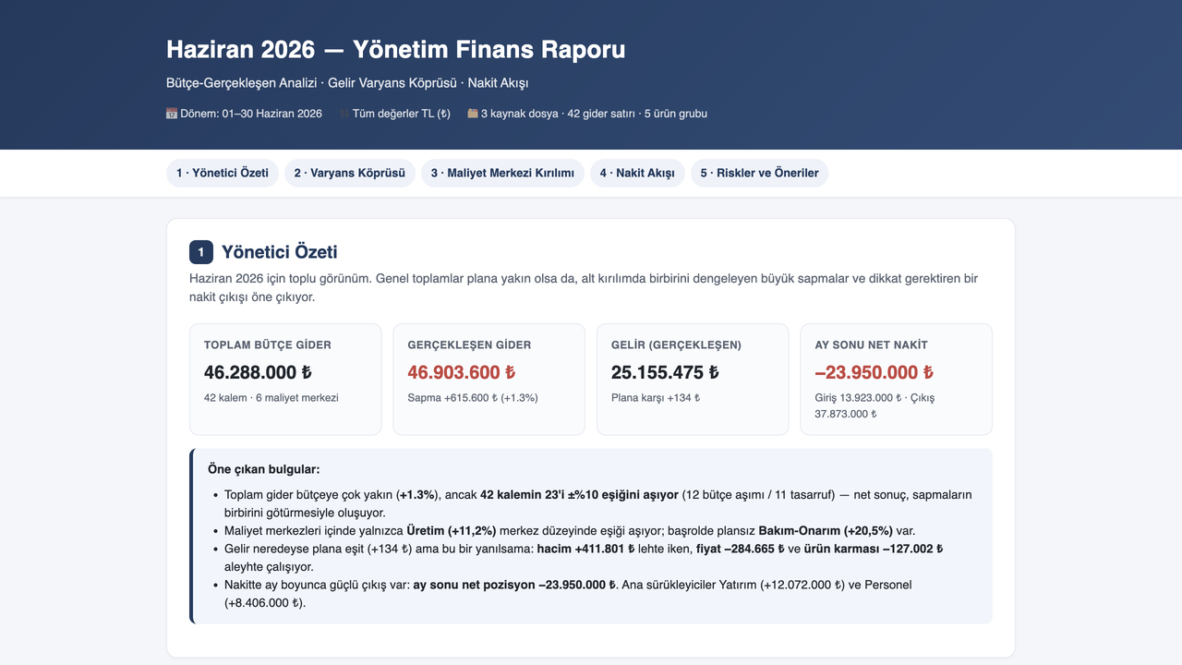The height and width of the screenshot is (665, 1182).
Task: Click the Gelir (Gerçekleşen) KPI card
Action: coord(693,379)
